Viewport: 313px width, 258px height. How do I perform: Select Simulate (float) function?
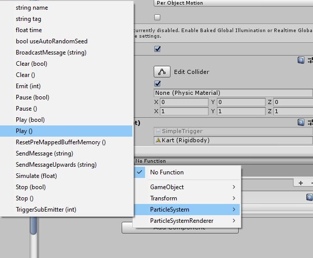[x=66, y=176]
